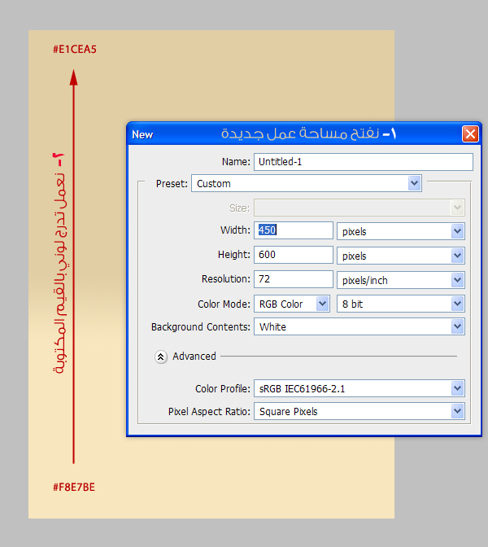Click the #E1CEA5 color code text
488x547 pixels.
tap(75, 50)
